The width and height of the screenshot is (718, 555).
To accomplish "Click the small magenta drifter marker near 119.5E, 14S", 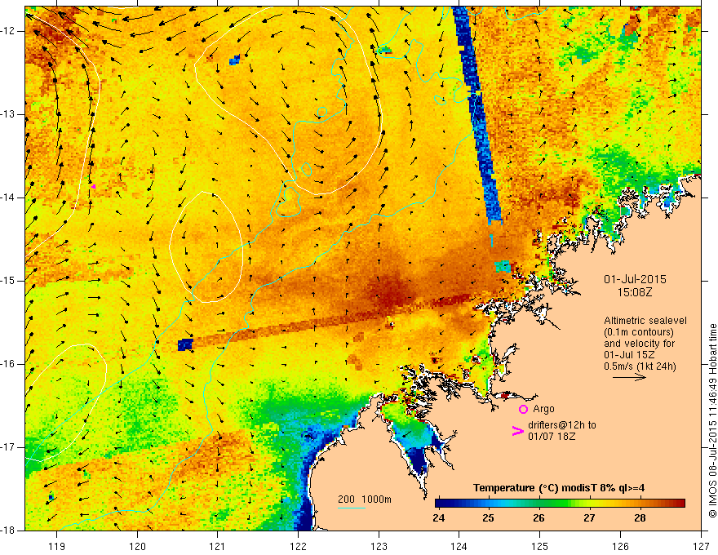I will click(x=94, y=186).
